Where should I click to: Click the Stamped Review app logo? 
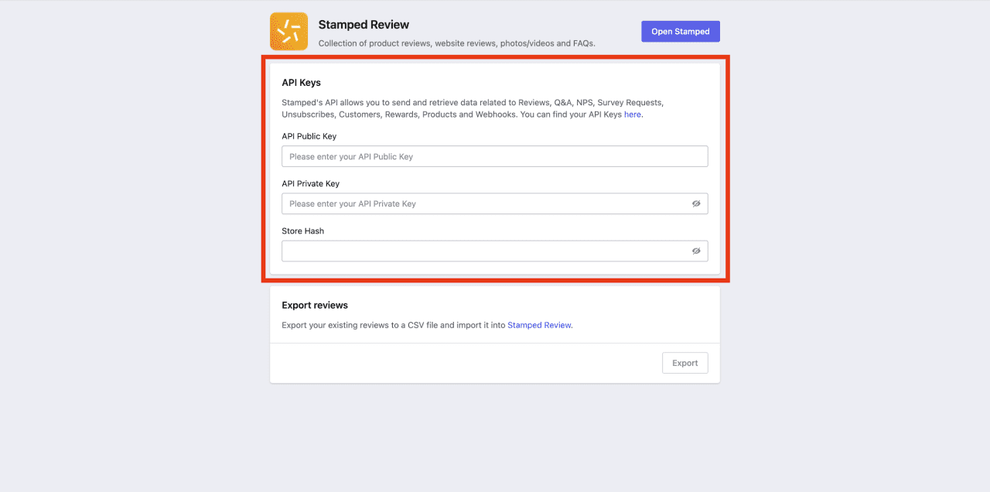pos(288,31)
